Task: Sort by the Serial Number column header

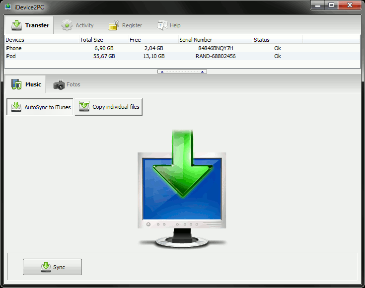Action: click(216, 40)
